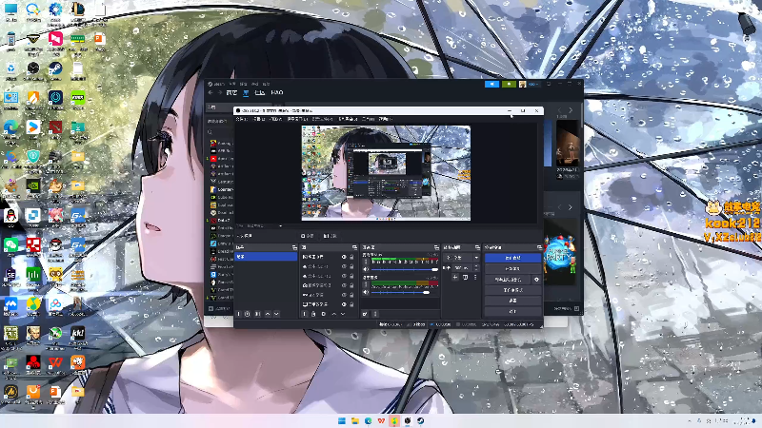The height and width of the screenshot is (428, 762).
Task: Mute the upper audio mixer channel speaker
Action: (366, 269)
